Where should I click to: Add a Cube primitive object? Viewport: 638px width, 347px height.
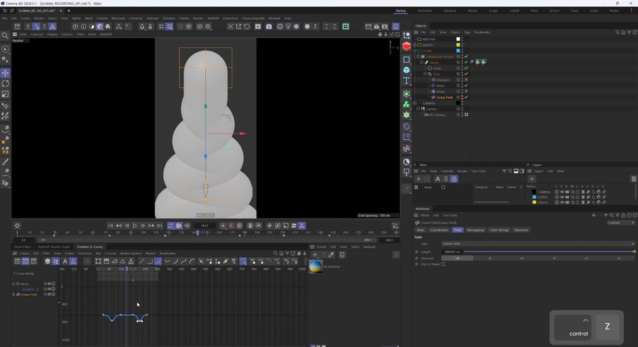406,70
